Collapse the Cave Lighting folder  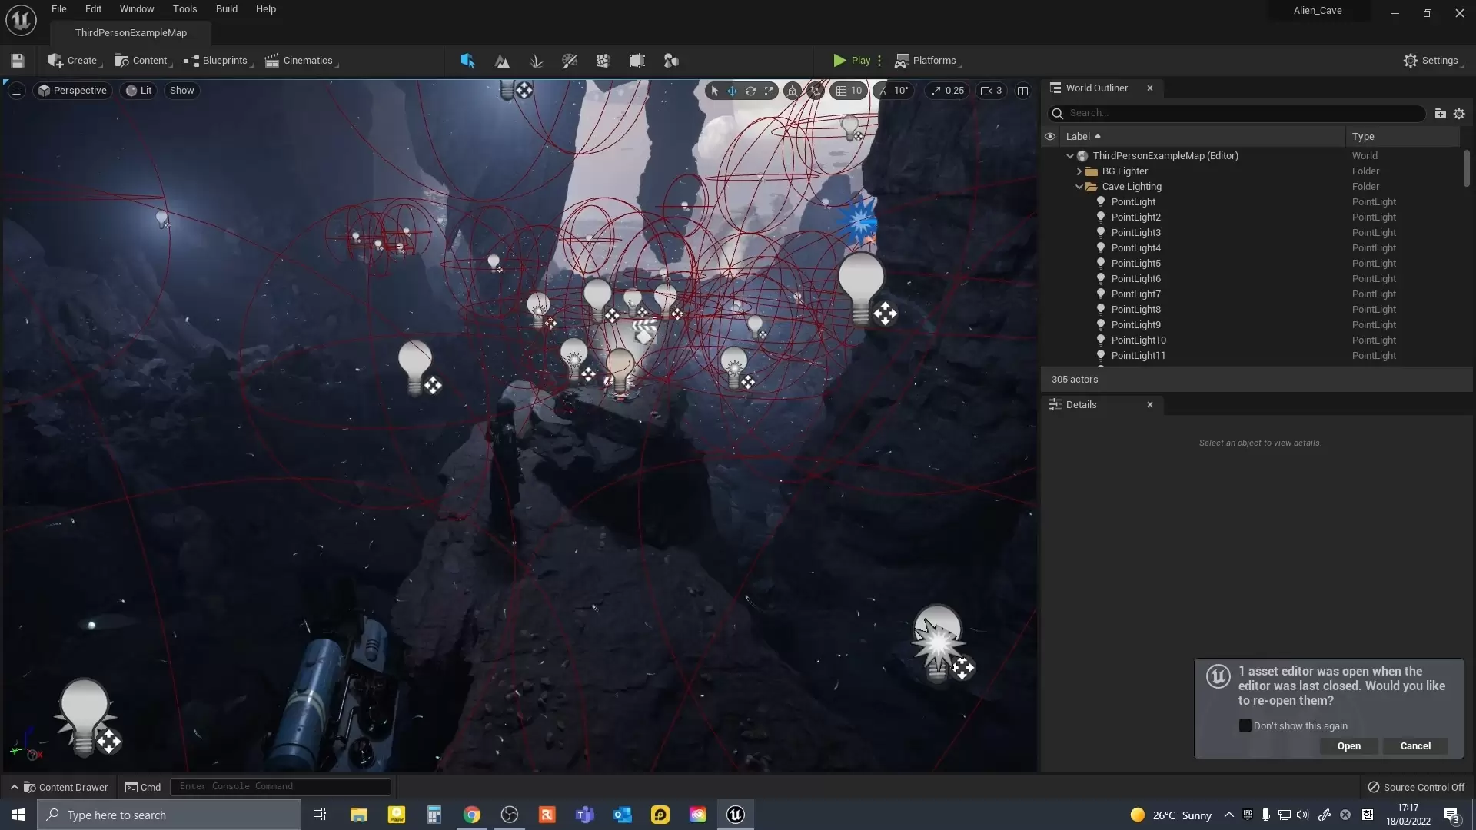(1079, 187)
